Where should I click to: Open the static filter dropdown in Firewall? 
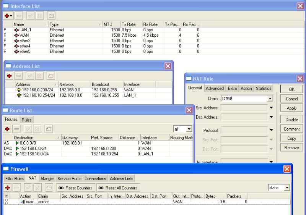(x=287, y=188)
